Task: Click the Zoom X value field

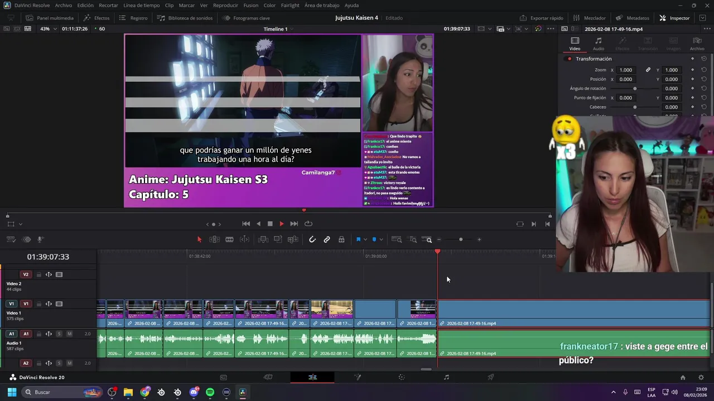Action: pyautogui.click(x=626, y=70)
